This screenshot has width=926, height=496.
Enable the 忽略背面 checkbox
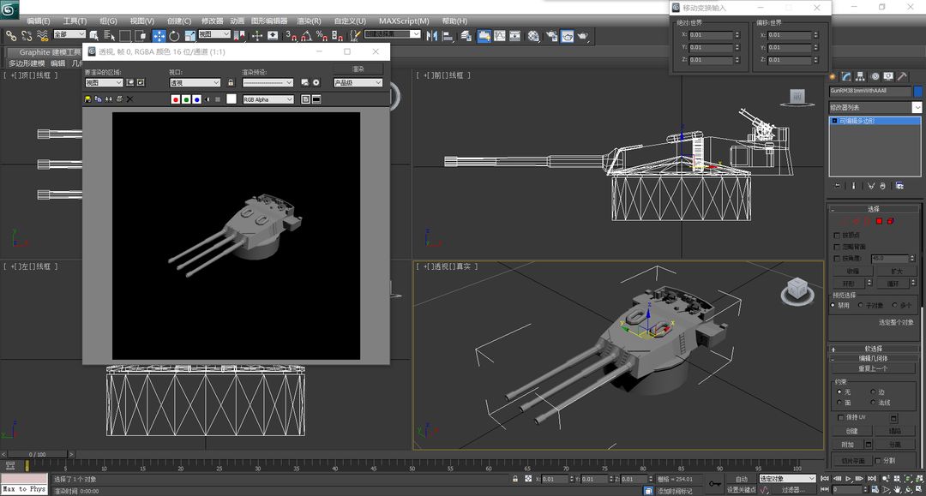[x=836, y=247]
